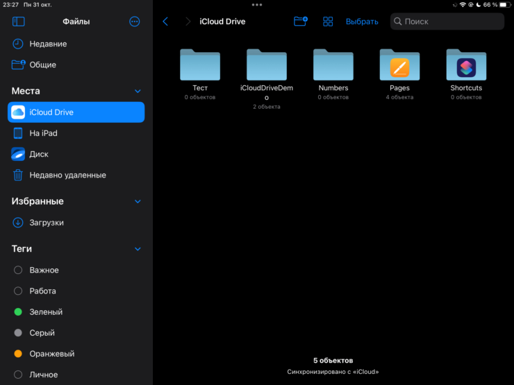Image resolution: width=514 pixels, height=385 pixels.
Task: Filter by the Работа tag
Action: pos(42,291)
